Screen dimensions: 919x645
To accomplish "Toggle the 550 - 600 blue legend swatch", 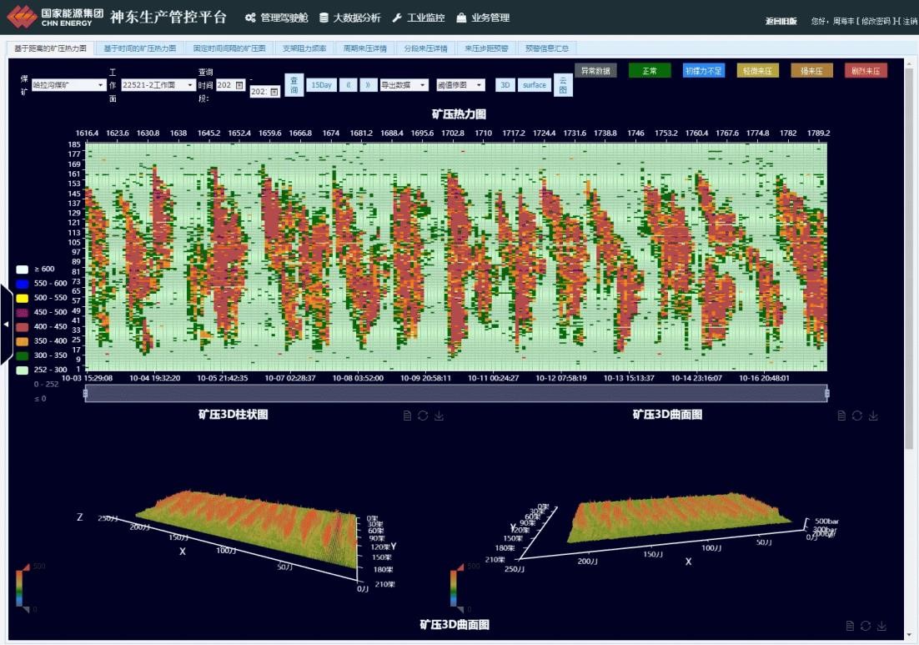I will click(x=23, y=284).
